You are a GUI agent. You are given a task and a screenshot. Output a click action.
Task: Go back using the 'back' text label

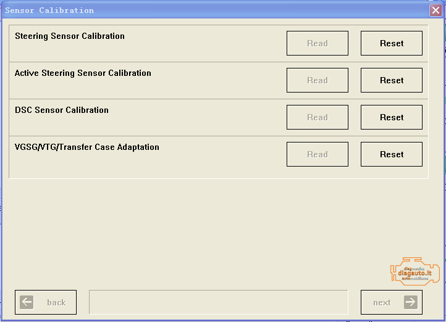(x=56, y=302)
